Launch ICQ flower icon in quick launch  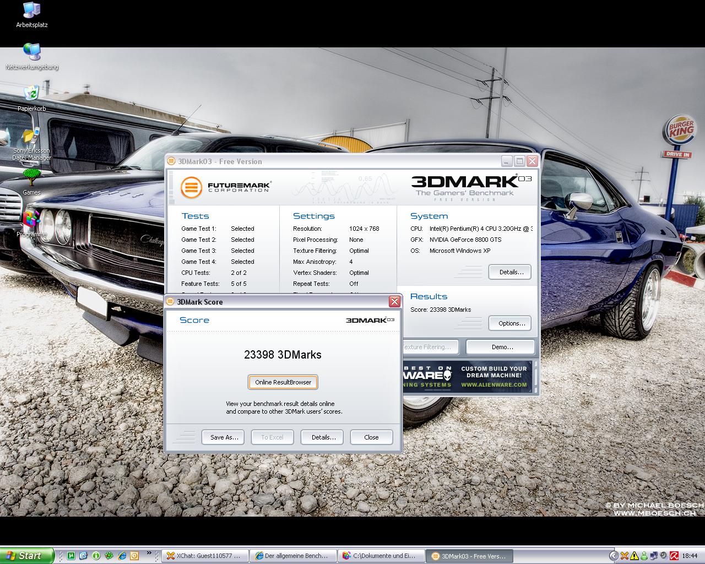click(109, 556)
